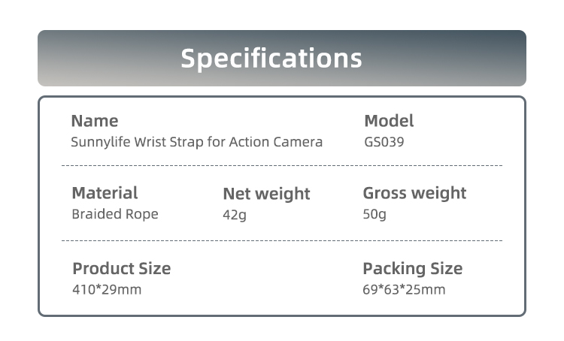Select the 410*29mm product size value

pyautogui.click(x=107, y=289)
